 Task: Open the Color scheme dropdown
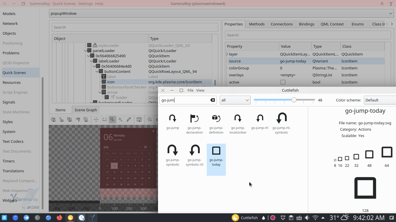pyautogui.click(x=380, y=100)
